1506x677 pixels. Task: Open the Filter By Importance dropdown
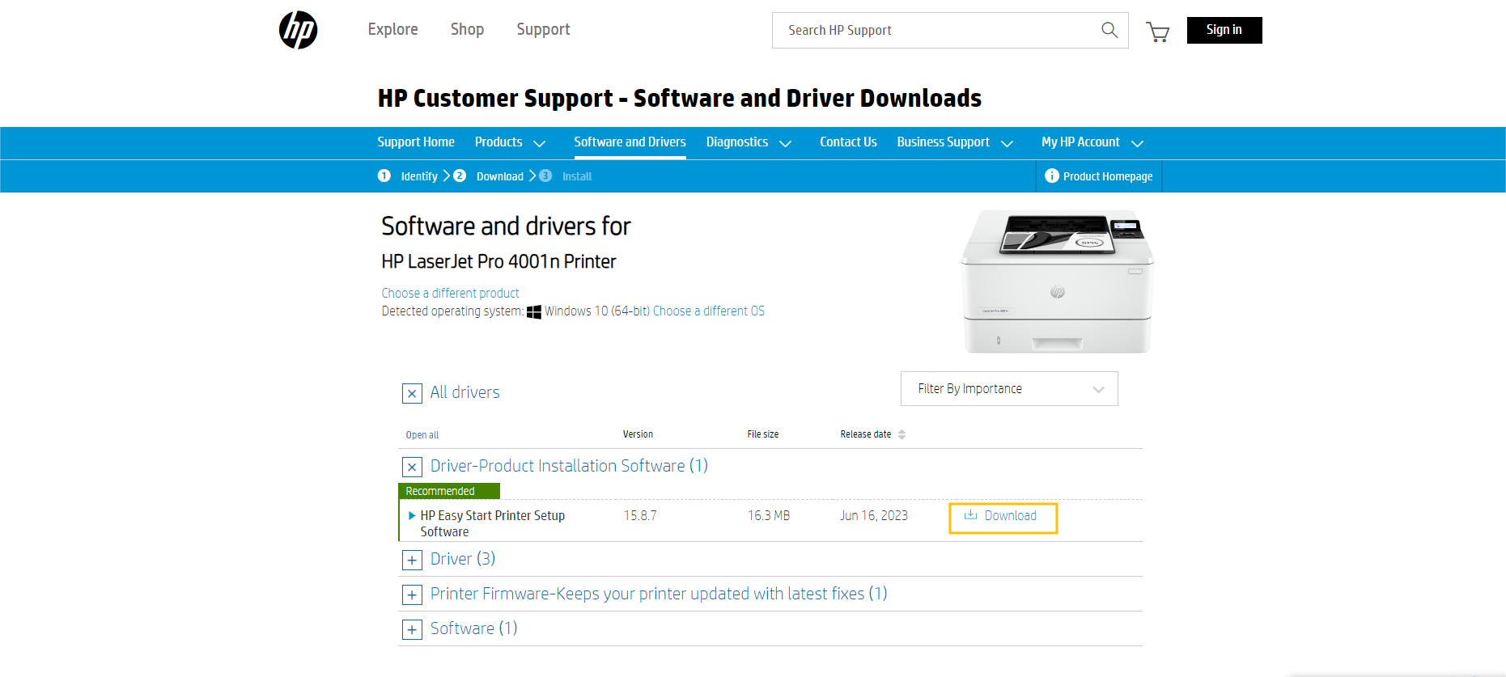1009,389
